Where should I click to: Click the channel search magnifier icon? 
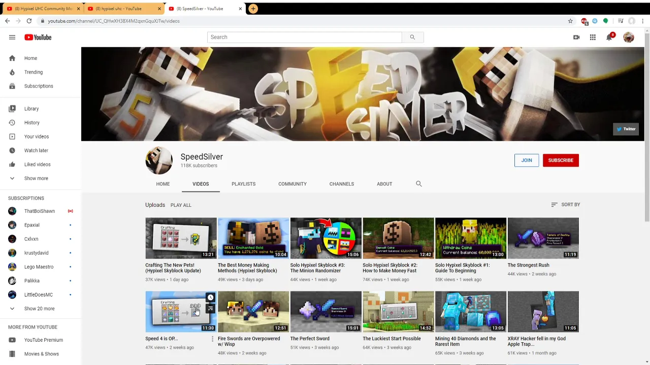click(419, 184)
